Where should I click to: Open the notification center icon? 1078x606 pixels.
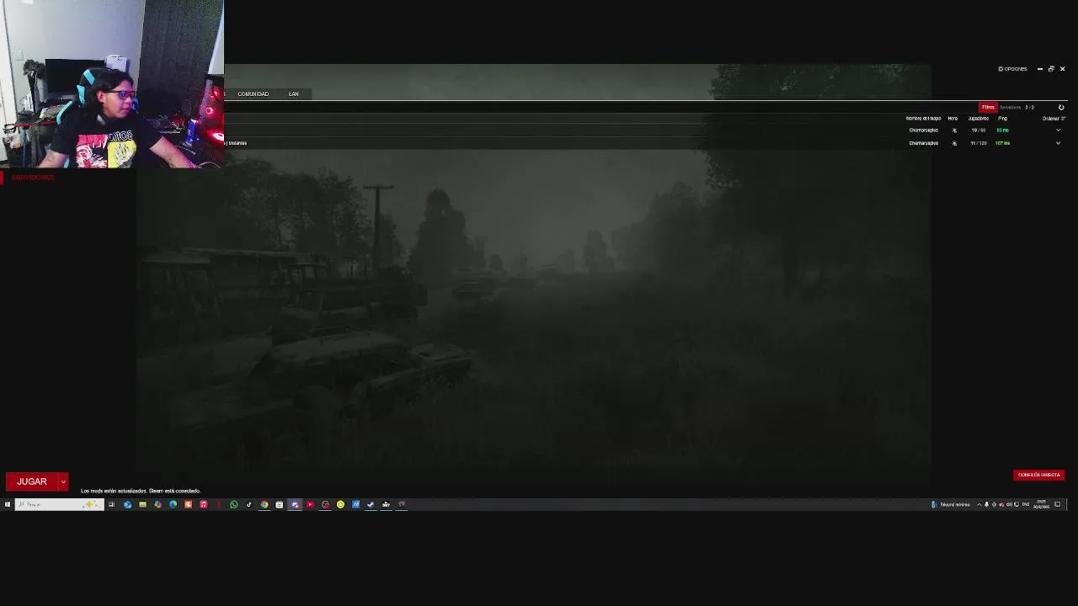(1058, 504)
